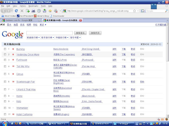Image resolution: width=169 pixels, height=126 pixels.
Task: Switch to Music Search taskbar window
Action: coord(58,124)
